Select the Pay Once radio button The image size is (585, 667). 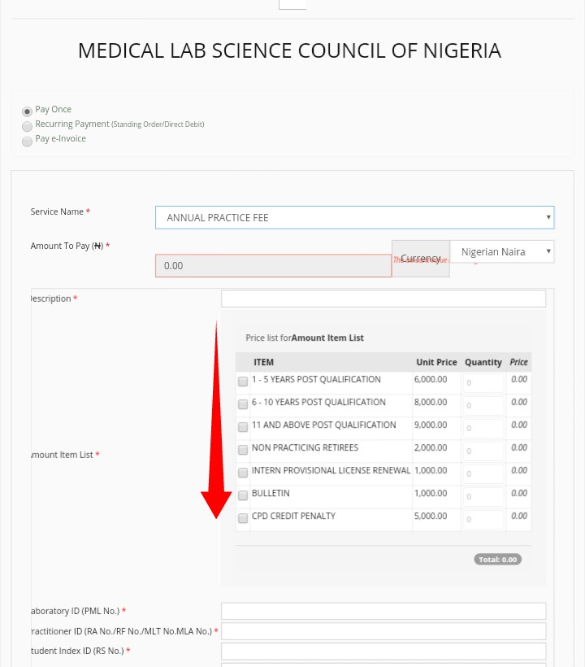click(27, 111)
